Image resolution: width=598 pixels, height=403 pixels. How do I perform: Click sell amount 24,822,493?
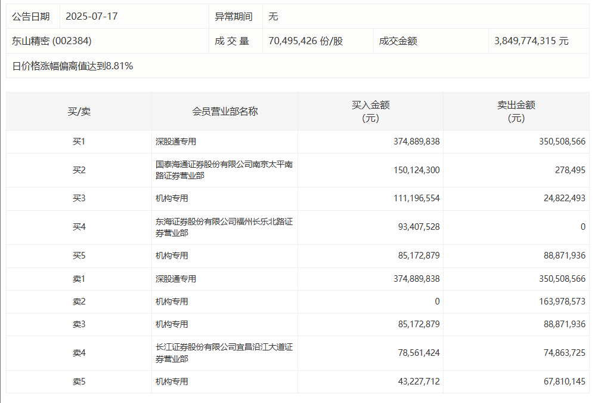(x=565, y=198)
